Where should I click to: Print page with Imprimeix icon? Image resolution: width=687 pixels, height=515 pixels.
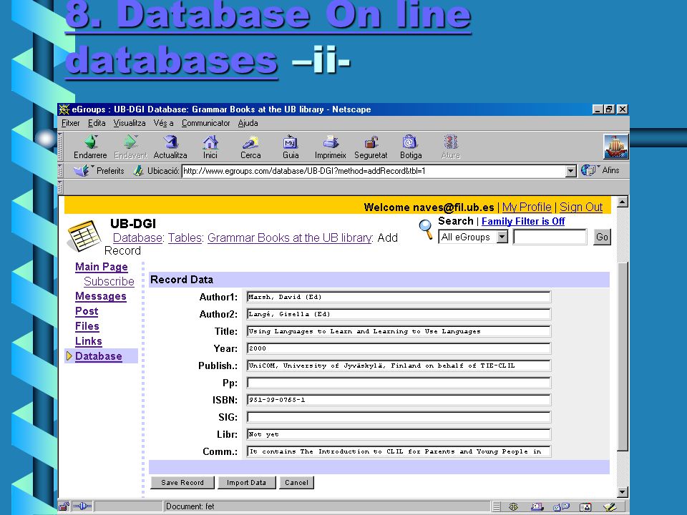(331, 142)
